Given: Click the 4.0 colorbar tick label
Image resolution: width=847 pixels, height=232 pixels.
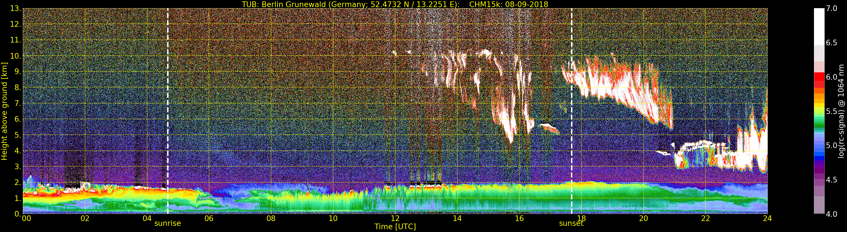Looking at the screenshot, I should pyautogui.click(x=831, y=214).
